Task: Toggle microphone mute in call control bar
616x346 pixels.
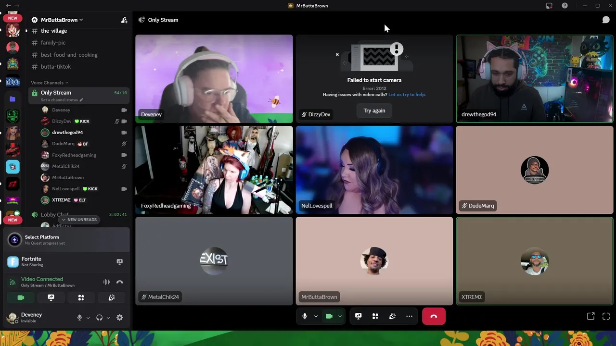Action: pos(305,316)
